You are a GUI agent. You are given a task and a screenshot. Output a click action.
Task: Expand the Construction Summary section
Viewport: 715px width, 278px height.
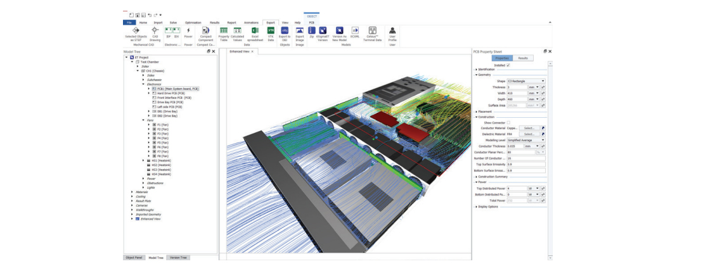click(476, 177)
